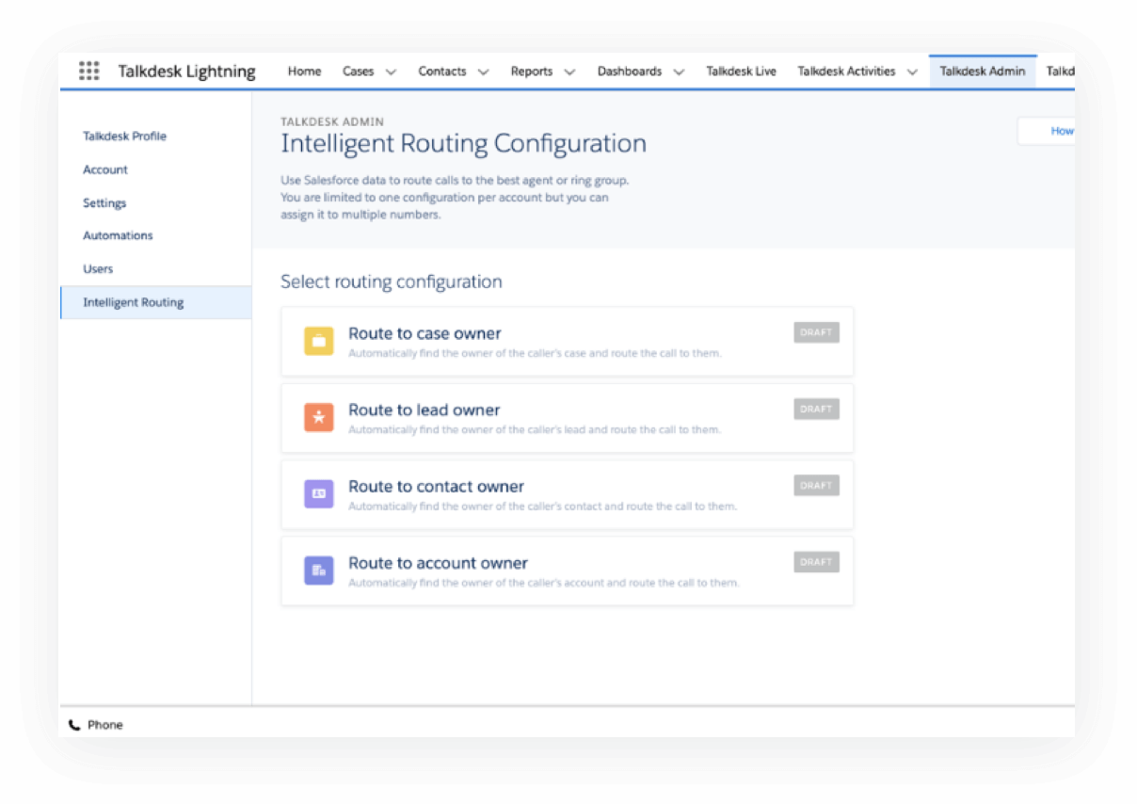Image resolution: width=1137 pixels, height=804 pixels.
Task: Select the Route to case owner title
Action: click(424, 333)
